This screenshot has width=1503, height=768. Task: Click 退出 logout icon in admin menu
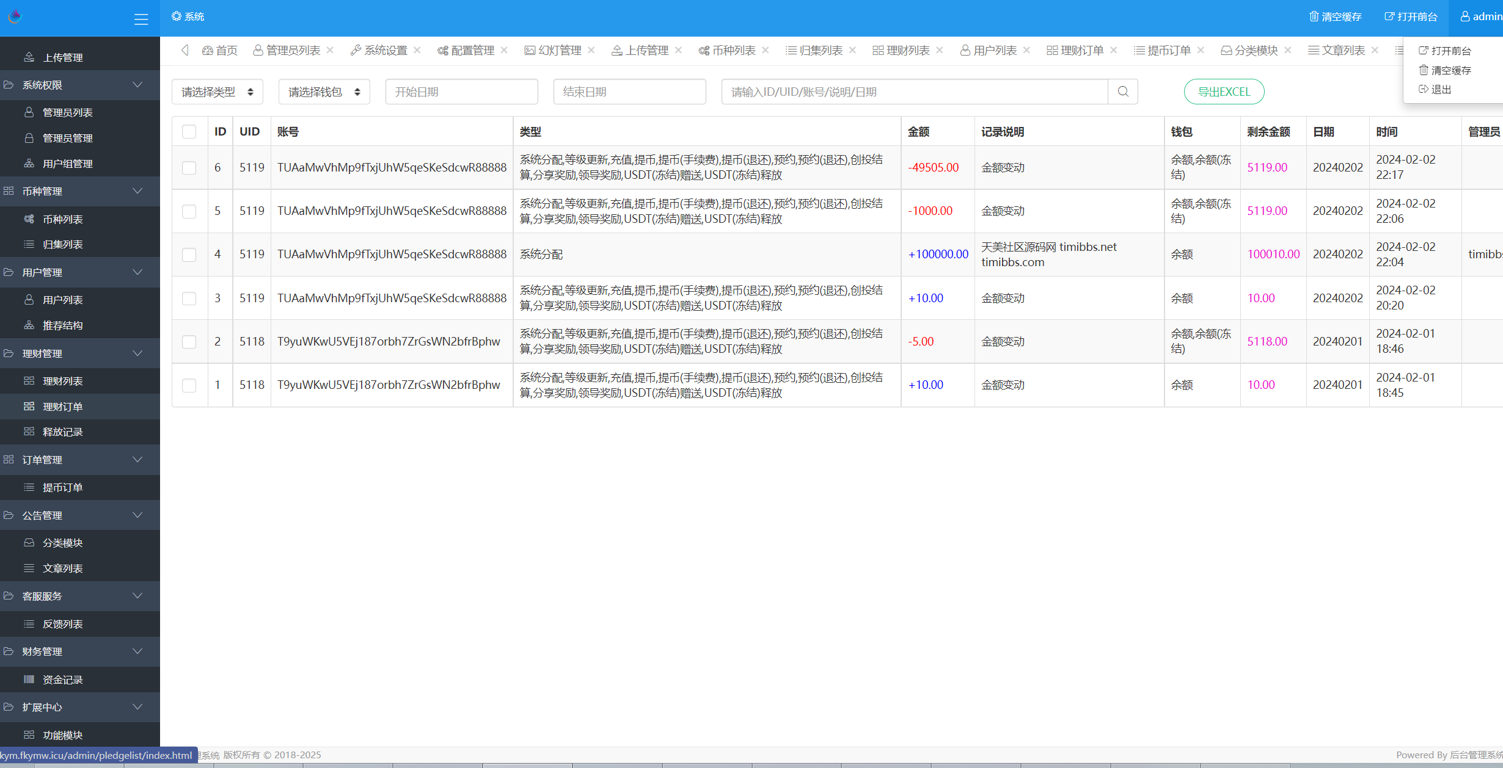1424,89
